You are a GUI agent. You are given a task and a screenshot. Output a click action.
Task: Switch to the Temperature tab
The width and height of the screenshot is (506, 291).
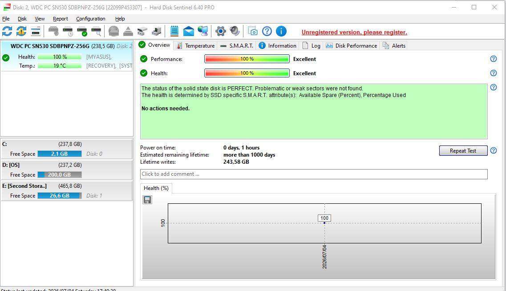195,46
